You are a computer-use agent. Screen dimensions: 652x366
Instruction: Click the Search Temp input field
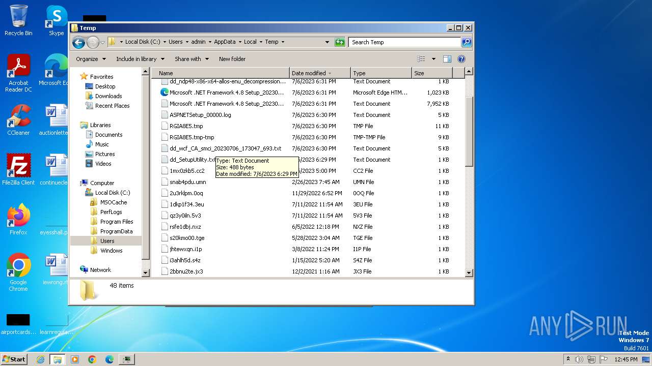[x=405, y=42]
